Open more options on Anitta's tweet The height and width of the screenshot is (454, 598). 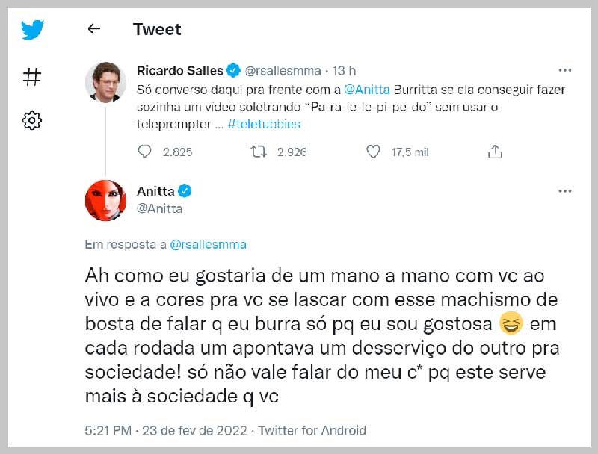(x=564, y=191)
